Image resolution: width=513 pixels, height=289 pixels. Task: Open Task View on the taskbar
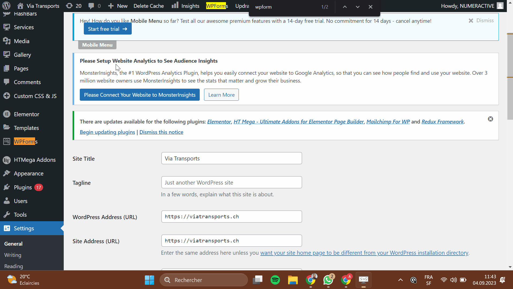pos(258,280)
